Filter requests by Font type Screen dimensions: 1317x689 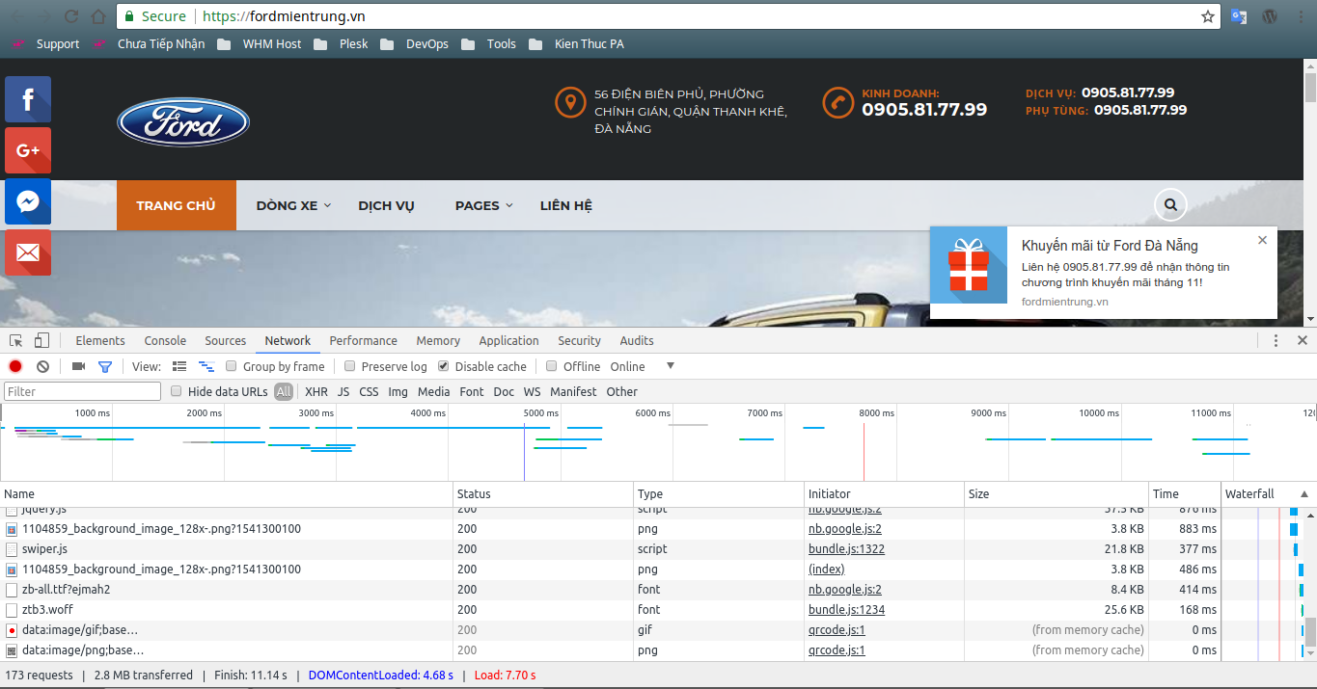pyautogui.click(x=472, y=391)
